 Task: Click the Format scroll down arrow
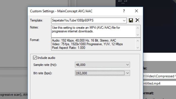(138, 48)
